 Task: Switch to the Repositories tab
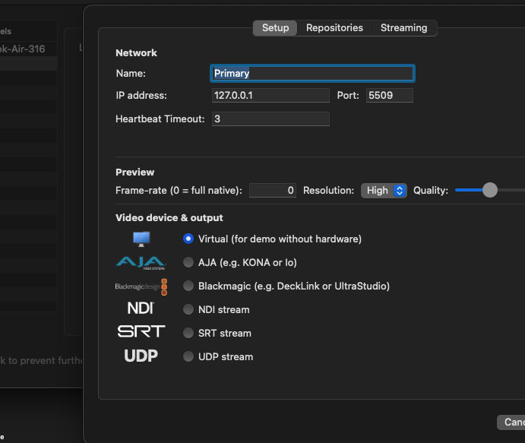pyautogui.click(x=334, y=28)
